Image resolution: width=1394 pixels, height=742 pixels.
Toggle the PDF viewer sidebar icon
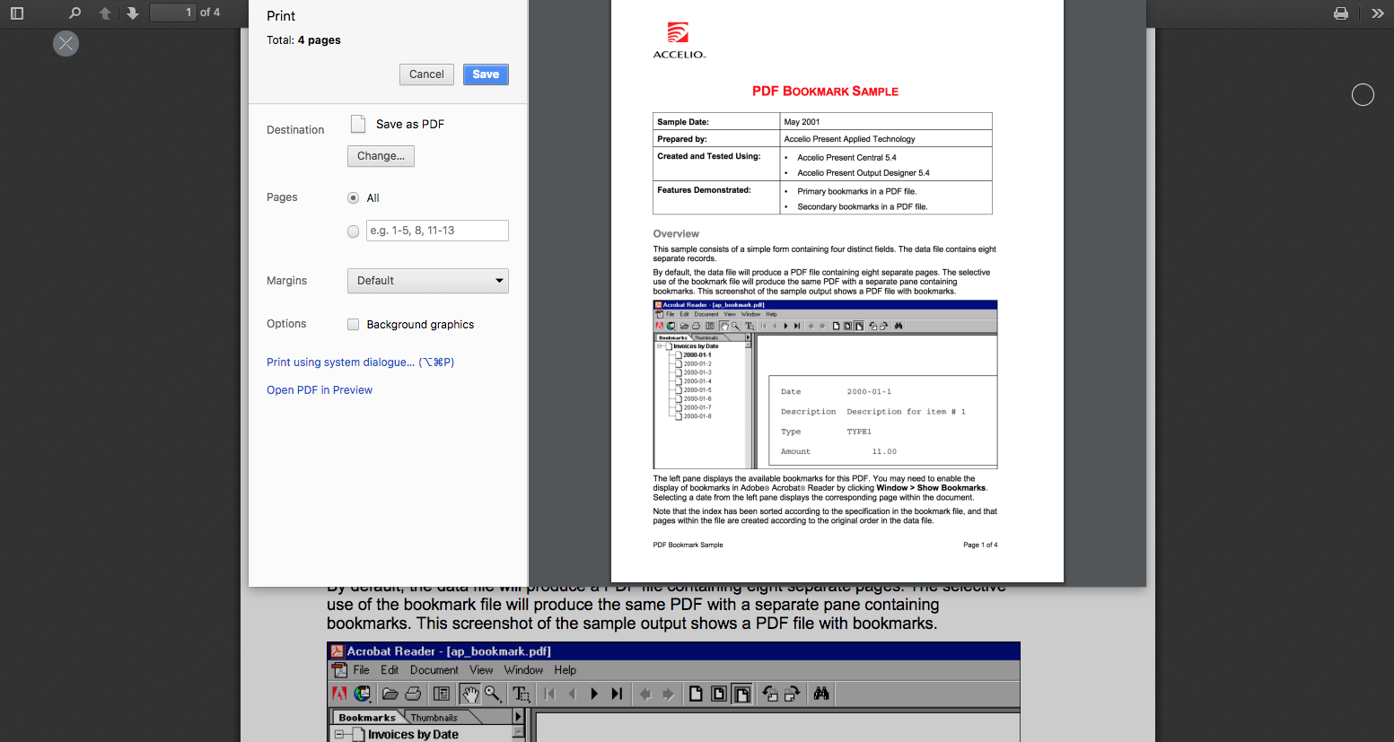coord(16,13)
